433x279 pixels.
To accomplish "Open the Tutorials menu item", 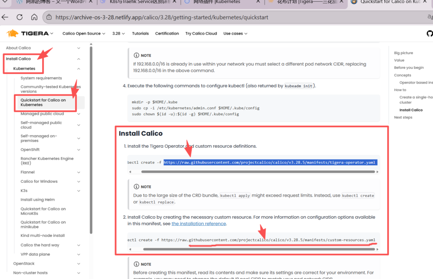I will [x=140, y=33].
